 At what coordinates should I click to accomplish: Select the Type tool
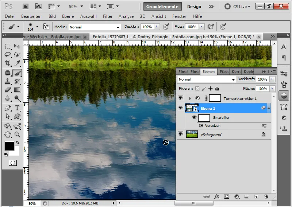17,108
